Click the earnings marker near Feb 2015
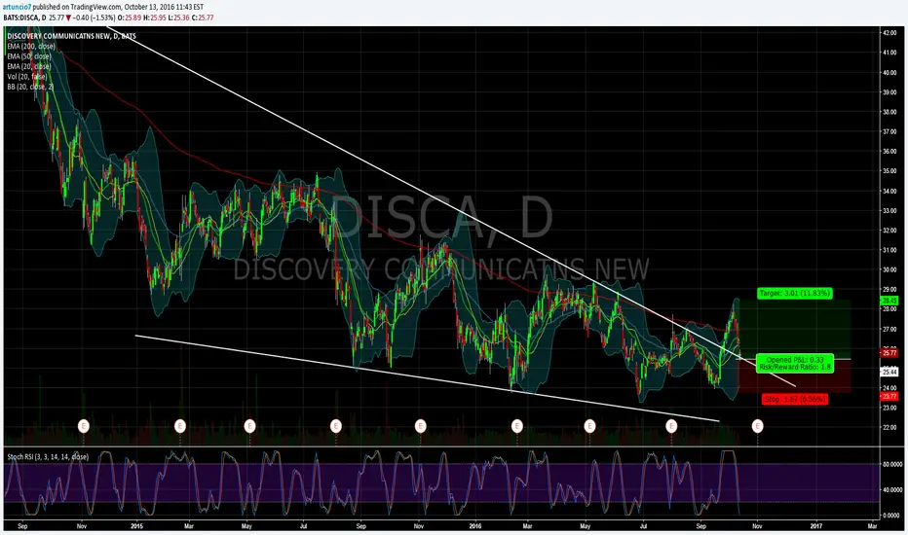The width and height of the screenshot is (908, 535). [180, 426]
